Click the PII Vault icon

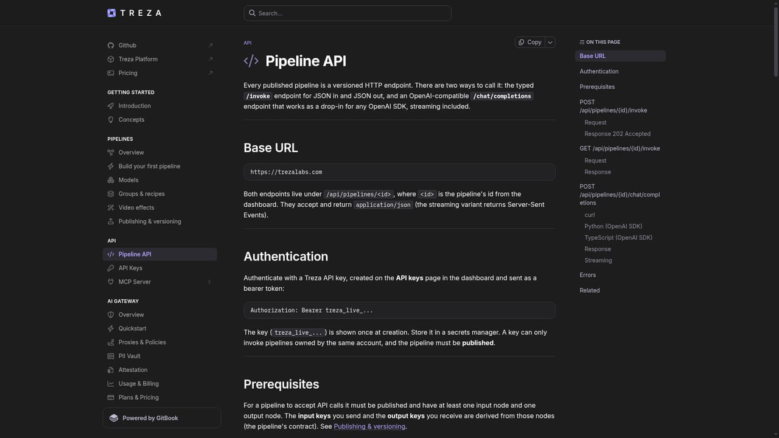pos(111,356)
